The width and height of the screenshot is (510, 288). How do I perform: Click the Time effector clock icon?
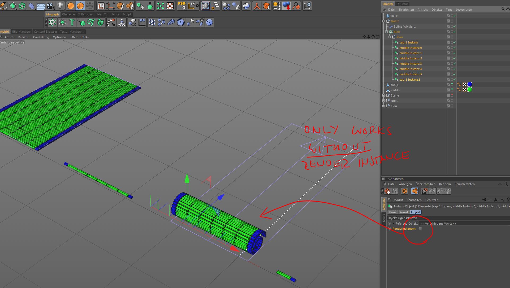coord(181,23)
